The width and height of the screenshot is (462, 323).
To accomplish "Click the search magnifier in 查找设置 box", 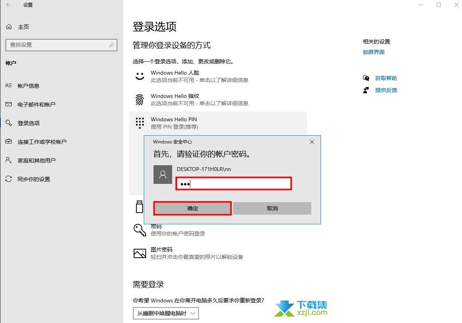I will [112, 45].
